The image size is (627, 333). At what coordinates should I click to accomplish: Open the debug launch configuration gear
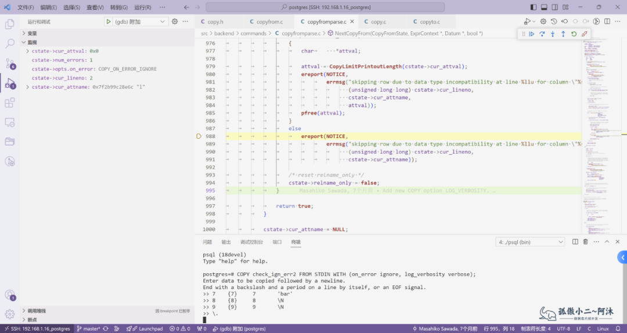coord(175,21)
